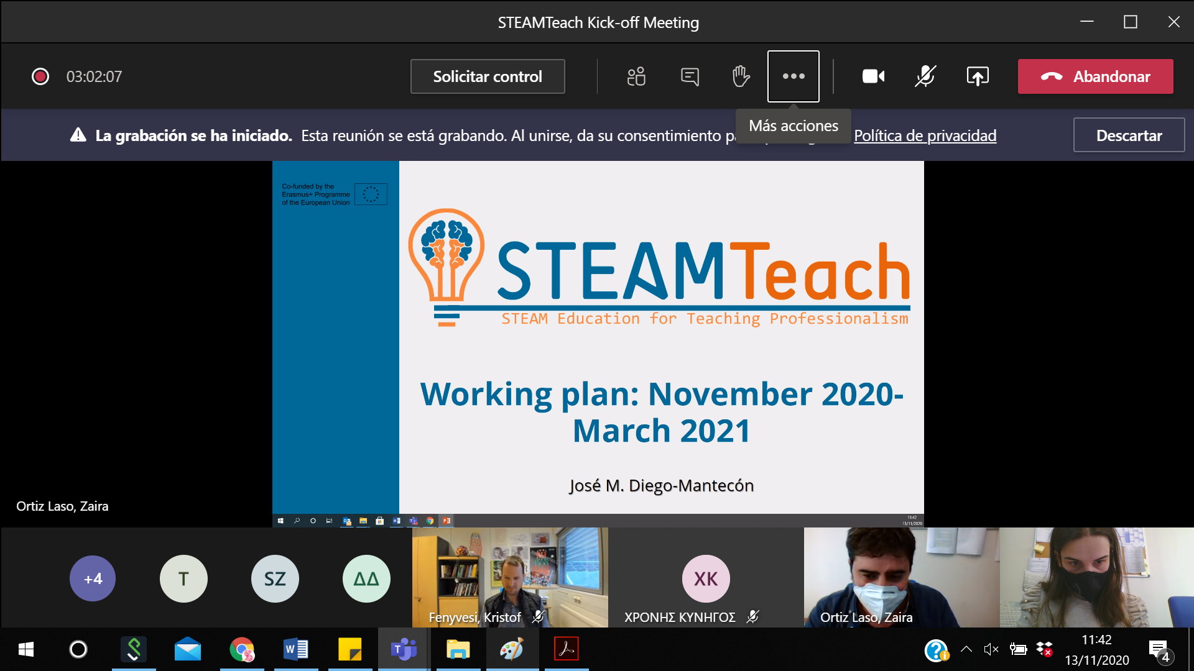Unmute the microphone
Screen dimensions: 1194x671
click(925, 76)
